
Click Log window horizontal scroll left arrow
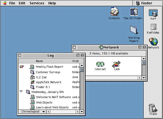coord(48,112)
